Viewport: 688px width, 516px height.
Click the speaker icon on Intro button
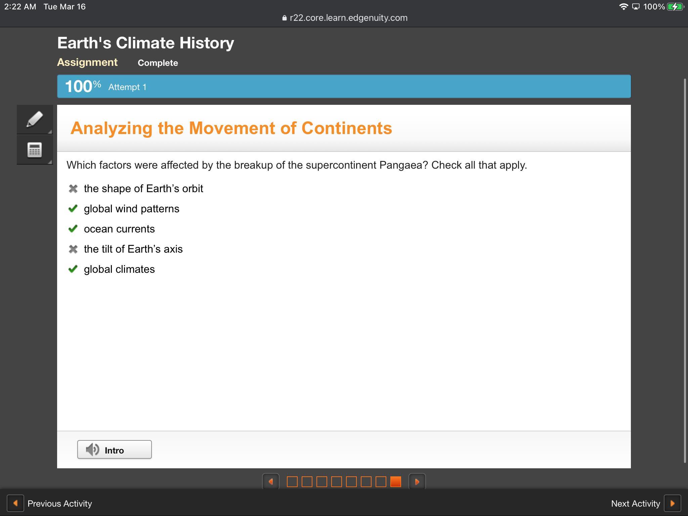coord(92,449)
